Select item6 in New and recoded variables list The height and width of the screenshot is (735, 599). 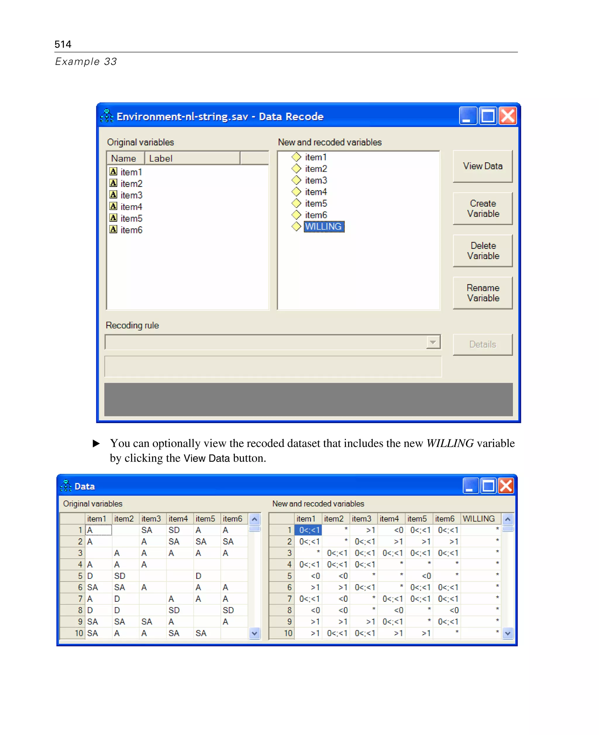pos(316,215)
